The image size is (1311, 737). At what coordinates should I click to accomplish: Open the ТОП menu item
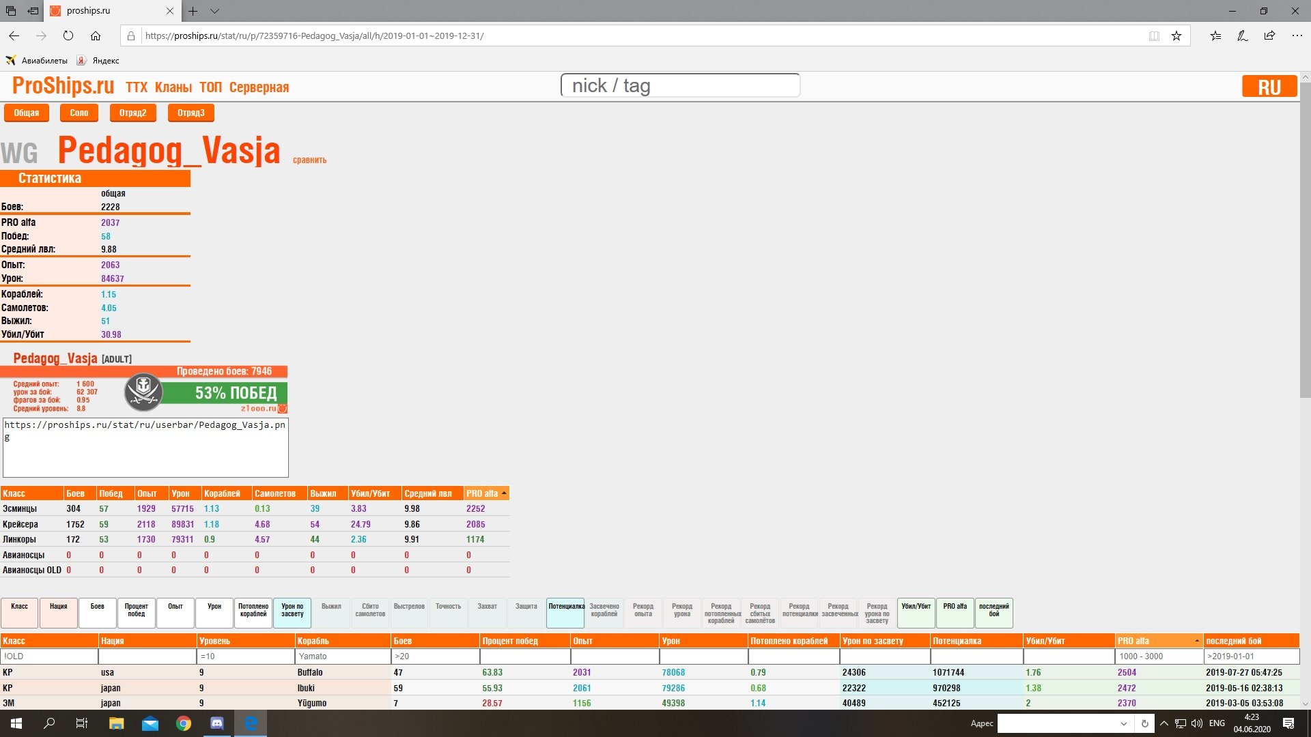pyautogui.click(x=211, y=87)
